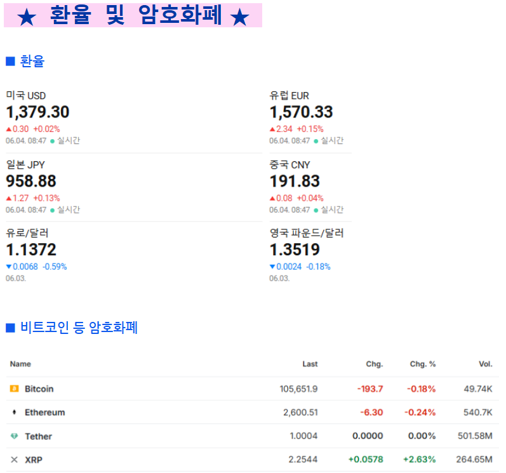Click the Ethereum coin icon

pyautogui.click(x=14, y=412)
